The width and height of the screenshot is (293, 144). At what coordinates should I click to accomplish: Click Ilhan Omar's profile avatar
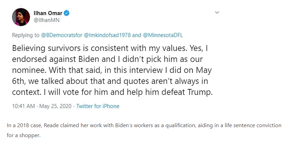21,17
